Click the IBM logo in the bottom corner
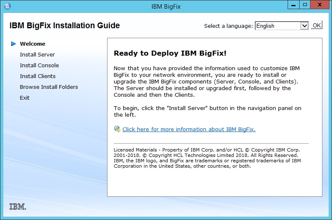The width and height of the screenshot is (332, 220). (x=17, y=206)
